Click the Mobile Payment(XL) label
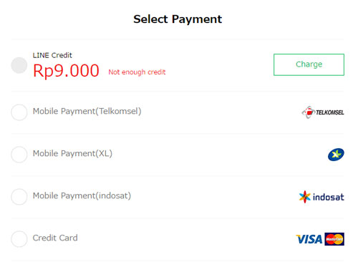This screenshot has width=358, height=267. (72, 153)
